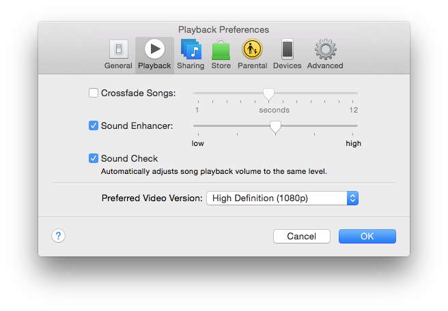Open the Store shopping bag icon

coord(221,50)
